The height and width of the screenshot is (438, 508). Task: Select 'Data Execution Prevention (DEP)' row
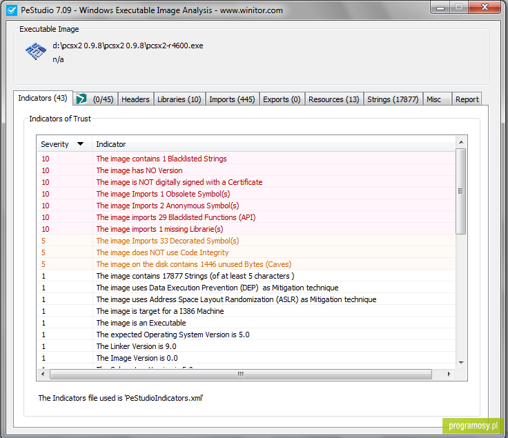point(246,288)
